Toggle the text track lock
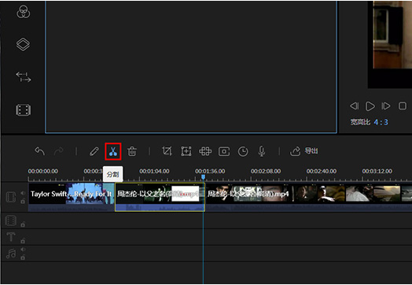This screenshot has height=285, width=412. (23, 241)
